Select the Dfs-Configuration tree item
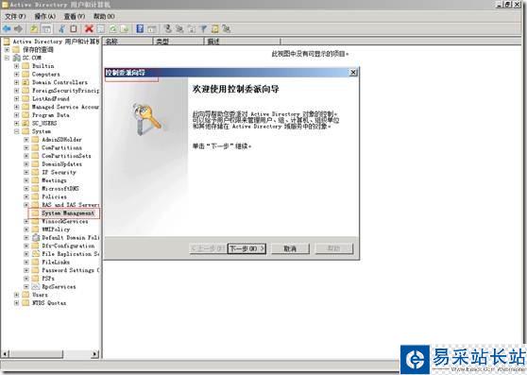Image resolution: width=527 pixels, height=375 pixels. pos(68,246)
